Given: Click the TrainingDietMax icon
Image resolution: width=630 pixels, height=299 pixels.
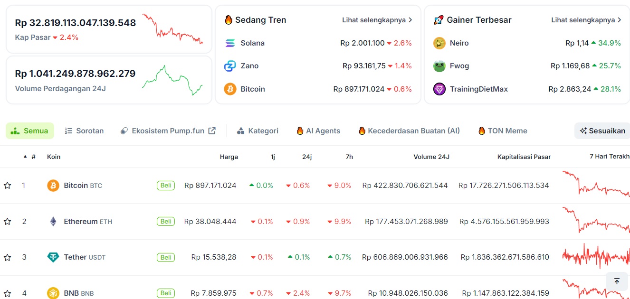Looking at the screenshot, I should click(x=439, y=89).
